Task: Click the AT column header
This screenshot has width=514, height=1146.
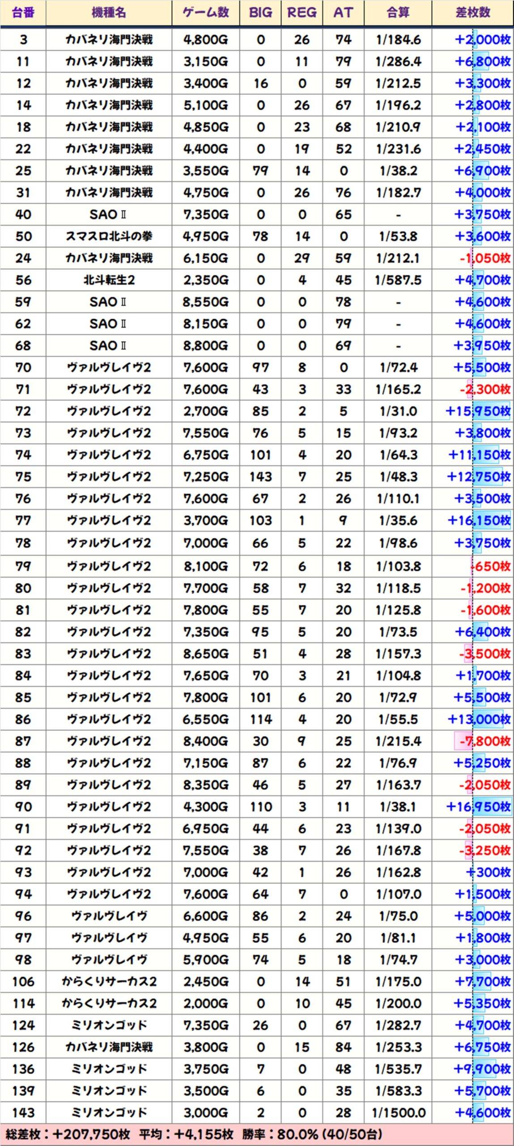Action: (x=343, y=13)
